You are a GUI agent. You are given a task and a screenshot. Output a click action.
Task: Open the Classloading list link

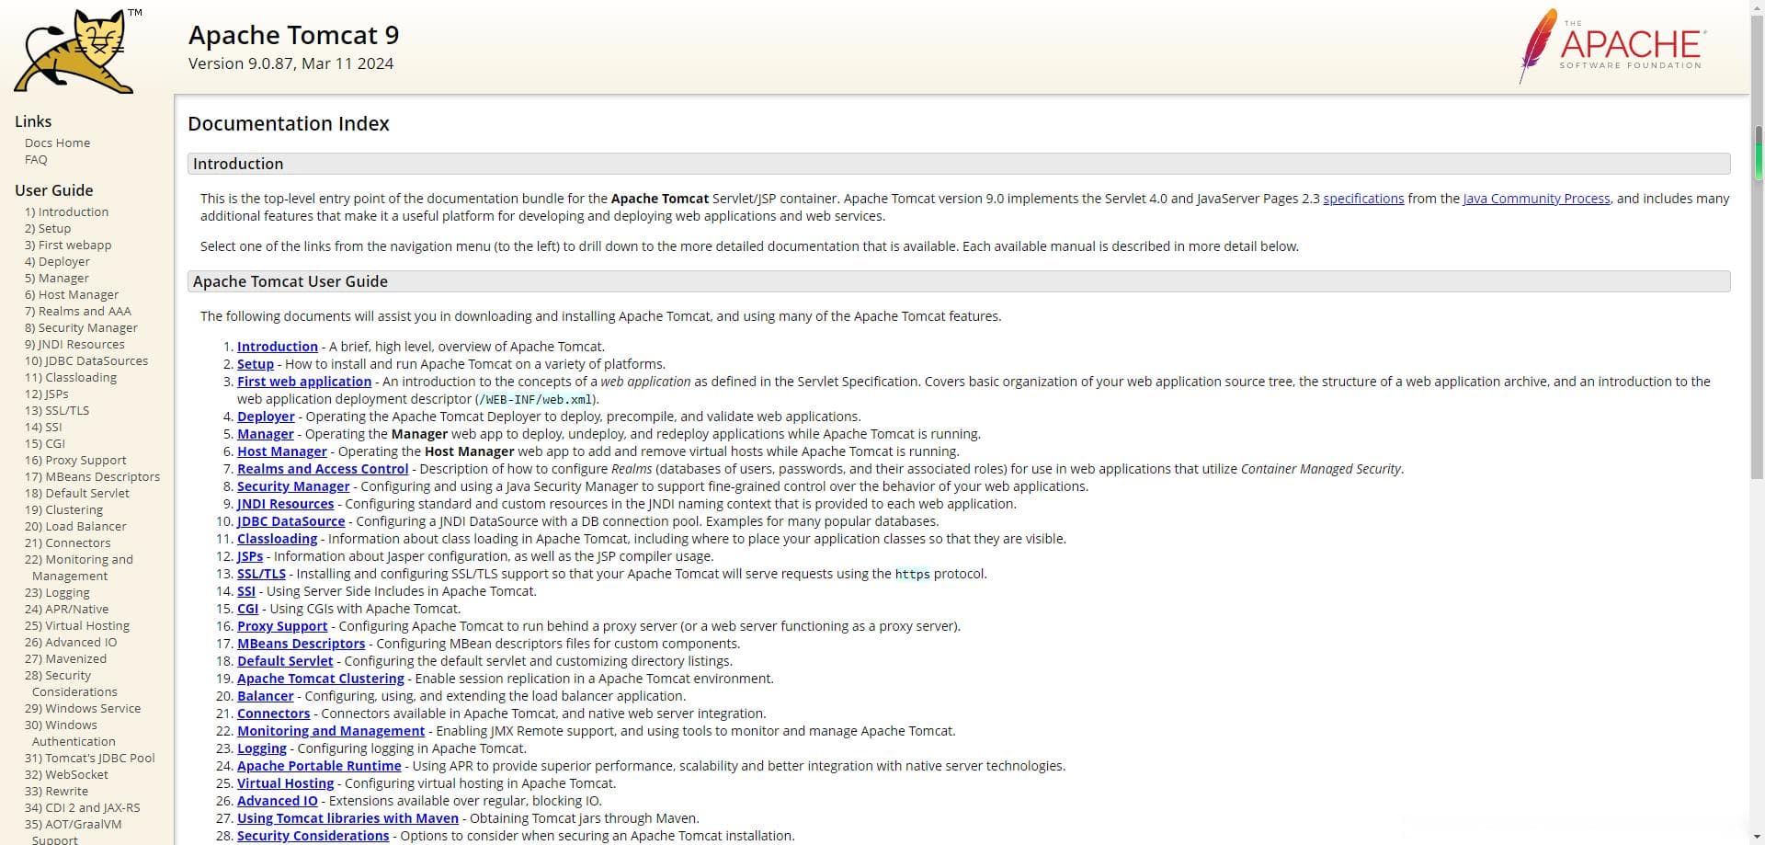(278, 539)
